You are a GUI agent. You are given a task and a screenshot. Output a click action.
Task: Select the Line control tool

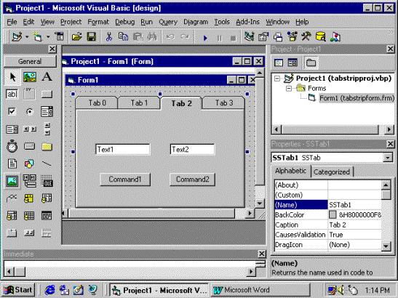tap(47, 164)
